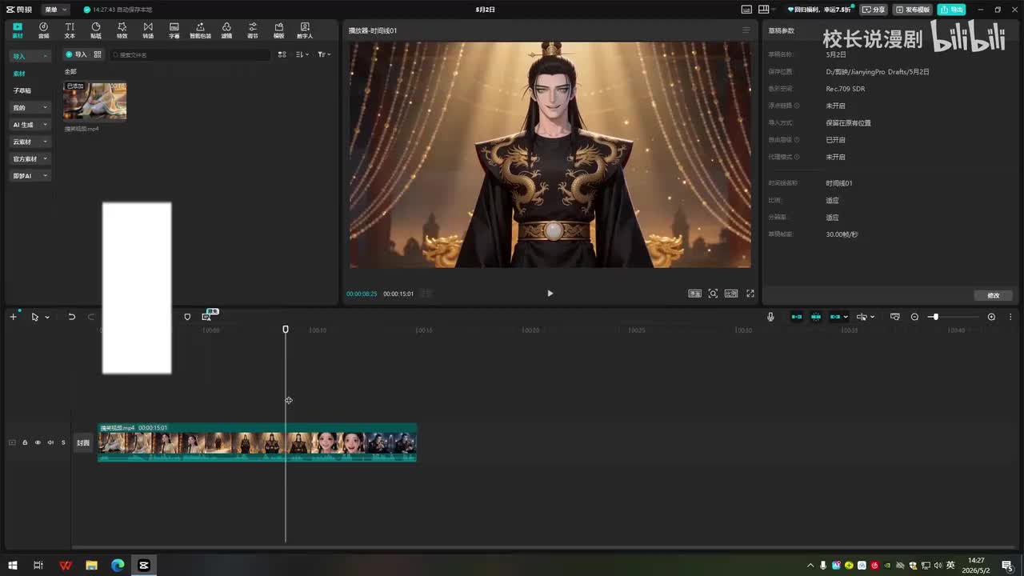Hide the main video track with eye icon
This screenshot has width=1024, height=576.
38,442
